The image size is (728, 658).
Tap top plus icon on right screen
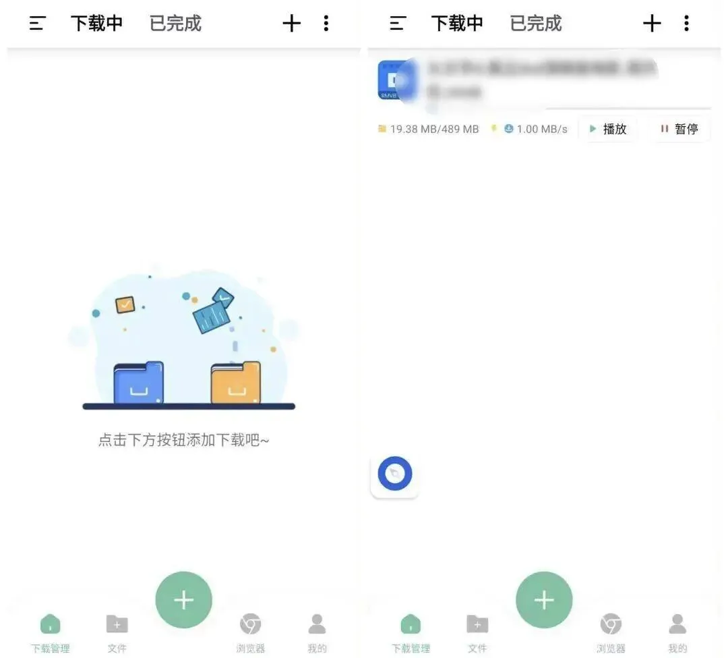click(x=652, y=23)
